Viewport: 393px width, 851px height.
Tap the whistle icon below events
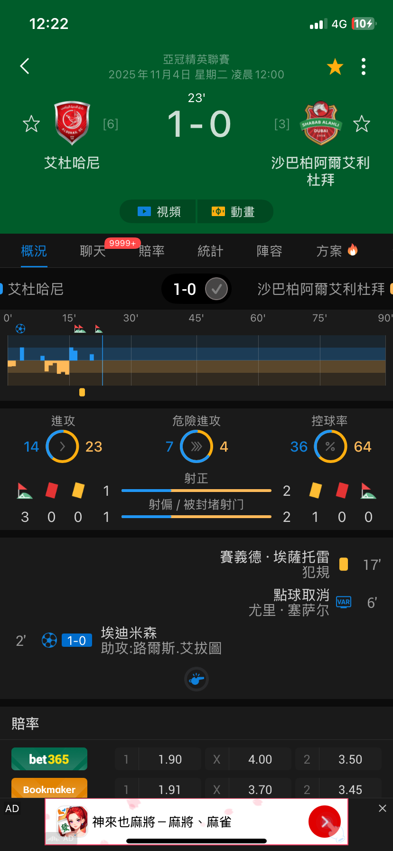196,679
